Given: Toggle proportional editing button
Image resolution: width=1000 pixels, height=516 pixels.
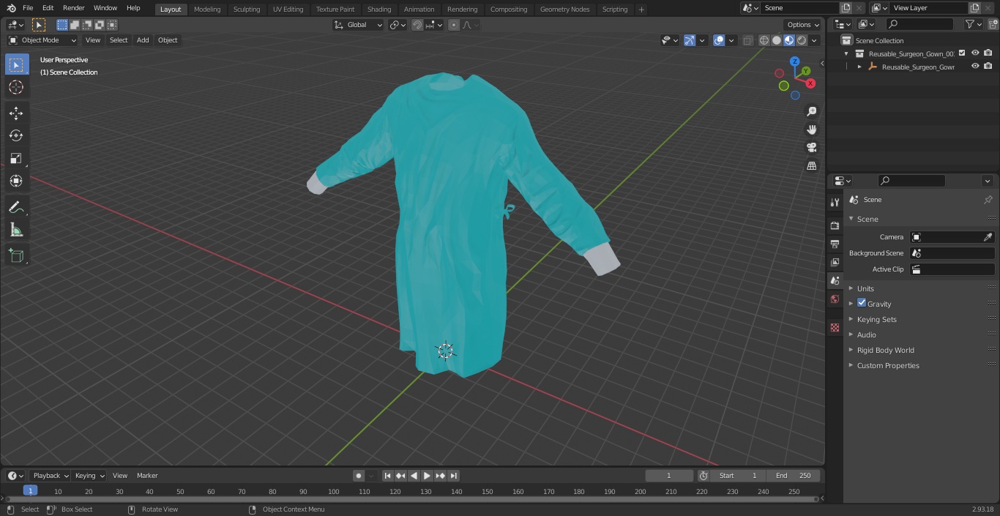Looking at the screenshot, I should (454, 25).
